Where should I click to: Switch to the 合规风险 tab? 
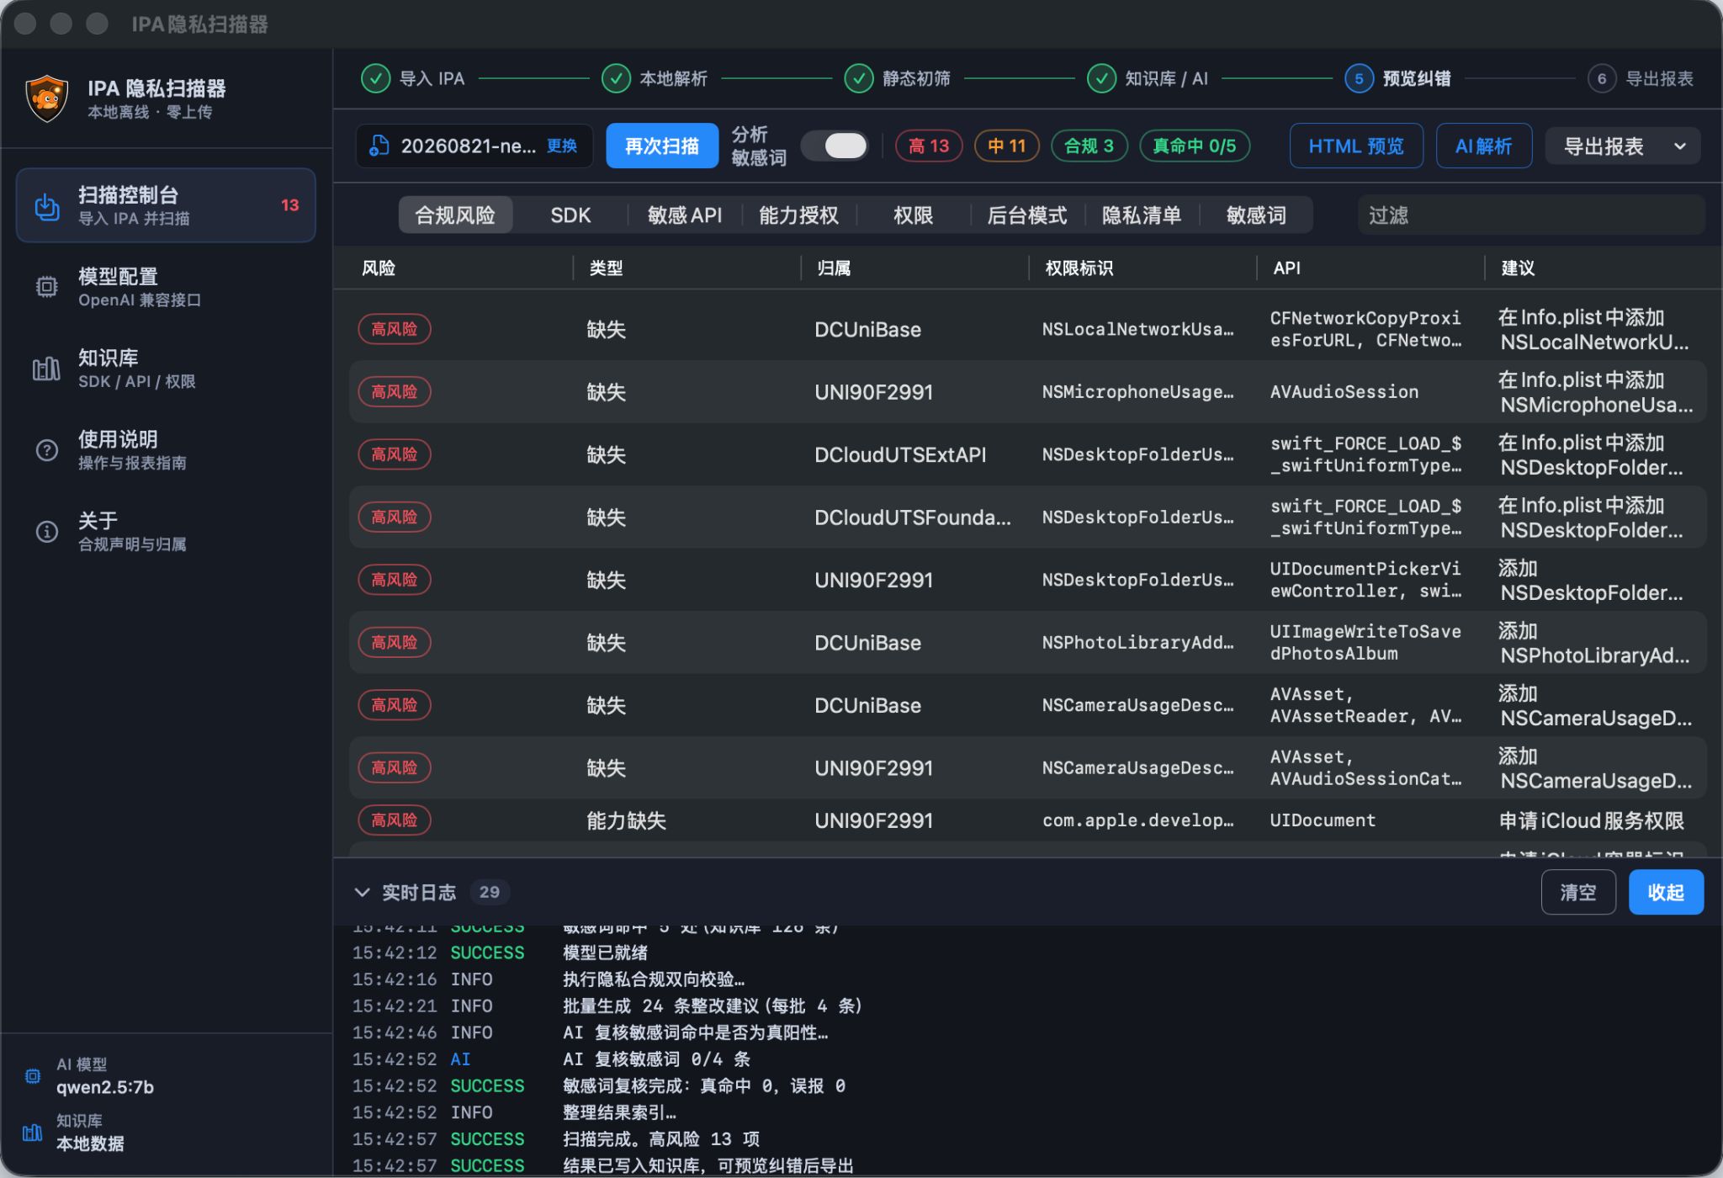[x=455, y=215]
